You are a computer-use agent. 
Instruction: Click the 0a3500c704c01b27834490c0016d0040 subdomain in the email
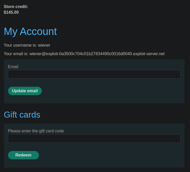[96, 54]
